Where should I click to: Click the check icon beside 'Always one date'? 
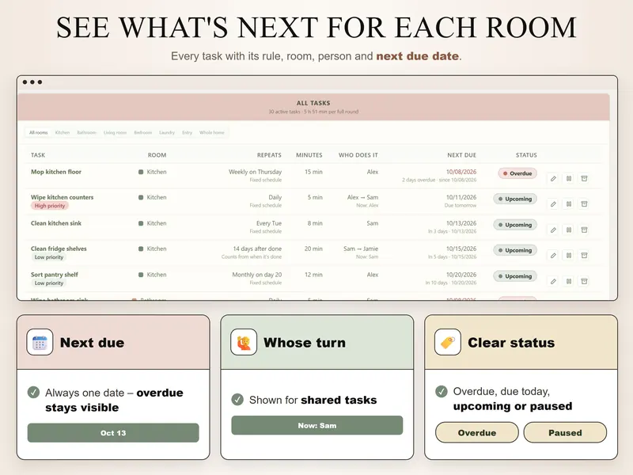click(33, 392)
